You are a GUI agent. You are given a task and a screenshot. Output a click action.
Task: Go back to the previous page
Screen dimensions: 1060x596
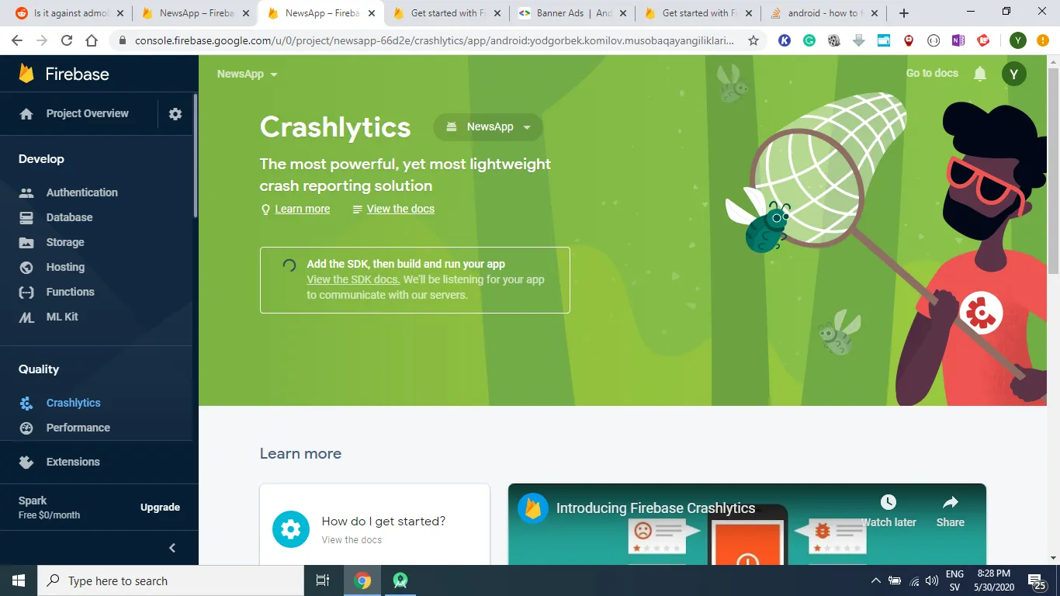[x=17, y=41]
